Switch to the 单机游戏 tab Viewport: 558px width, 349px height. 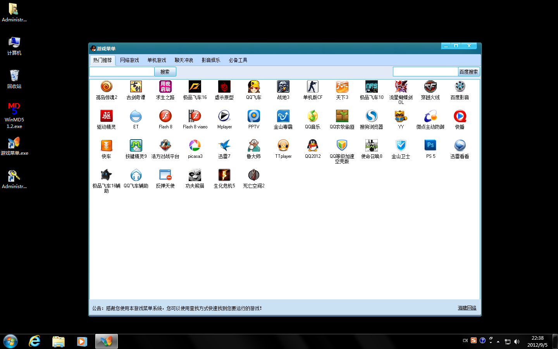tap(157, 60)
